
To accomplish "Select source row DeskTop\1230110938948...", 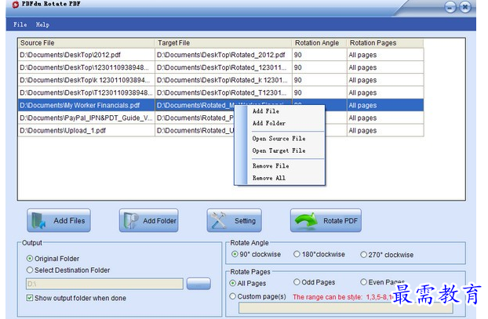I will 86,67.
